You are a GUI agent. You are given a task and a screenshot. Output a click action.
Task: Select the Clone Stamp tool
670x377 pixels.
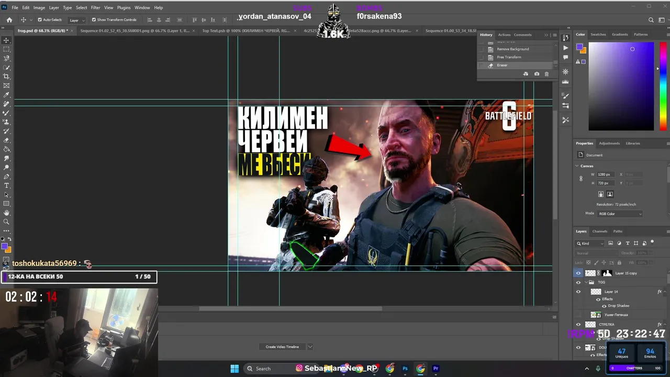coord(6,122)
